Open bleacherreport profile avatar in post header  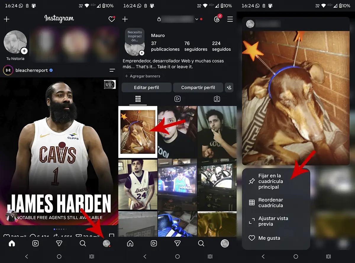8,70
